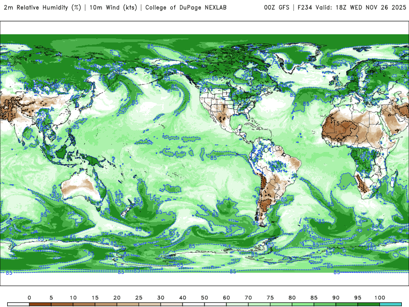The width and height of the screenshot is (409, 307).
Task: Click the "20" legend tick label
Action: (x=117, y=298)
